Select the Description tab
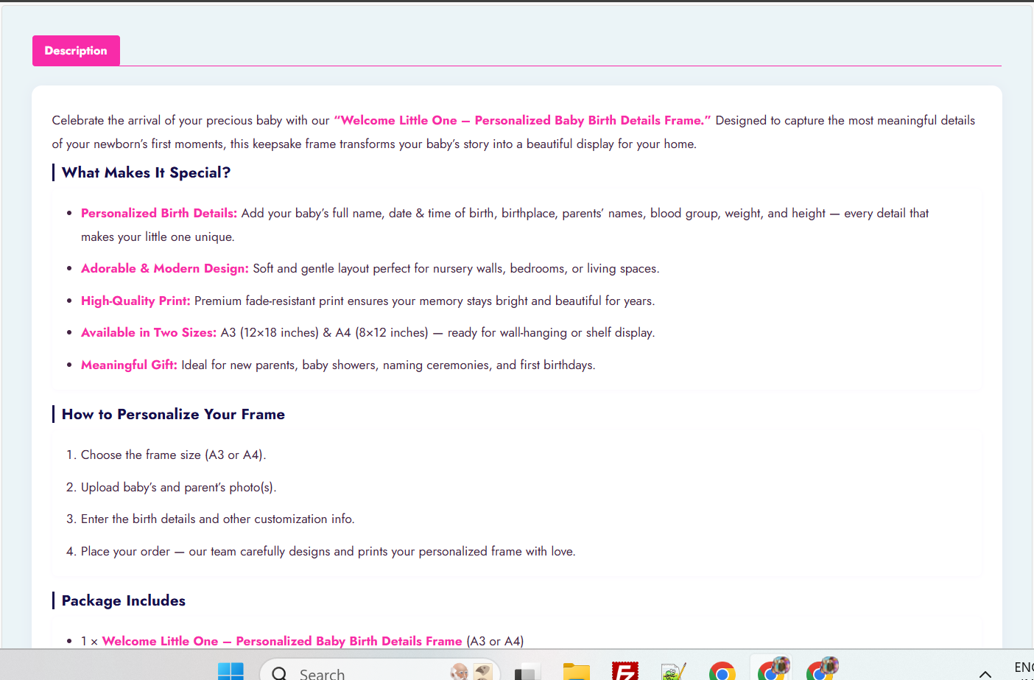 [76, 51]
